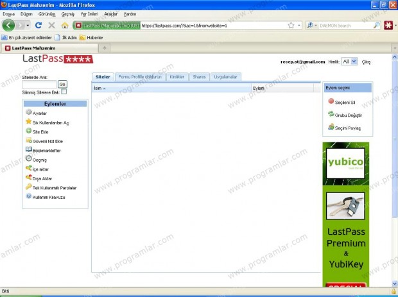Open the Haberler RSS feed bookmark

91,38
